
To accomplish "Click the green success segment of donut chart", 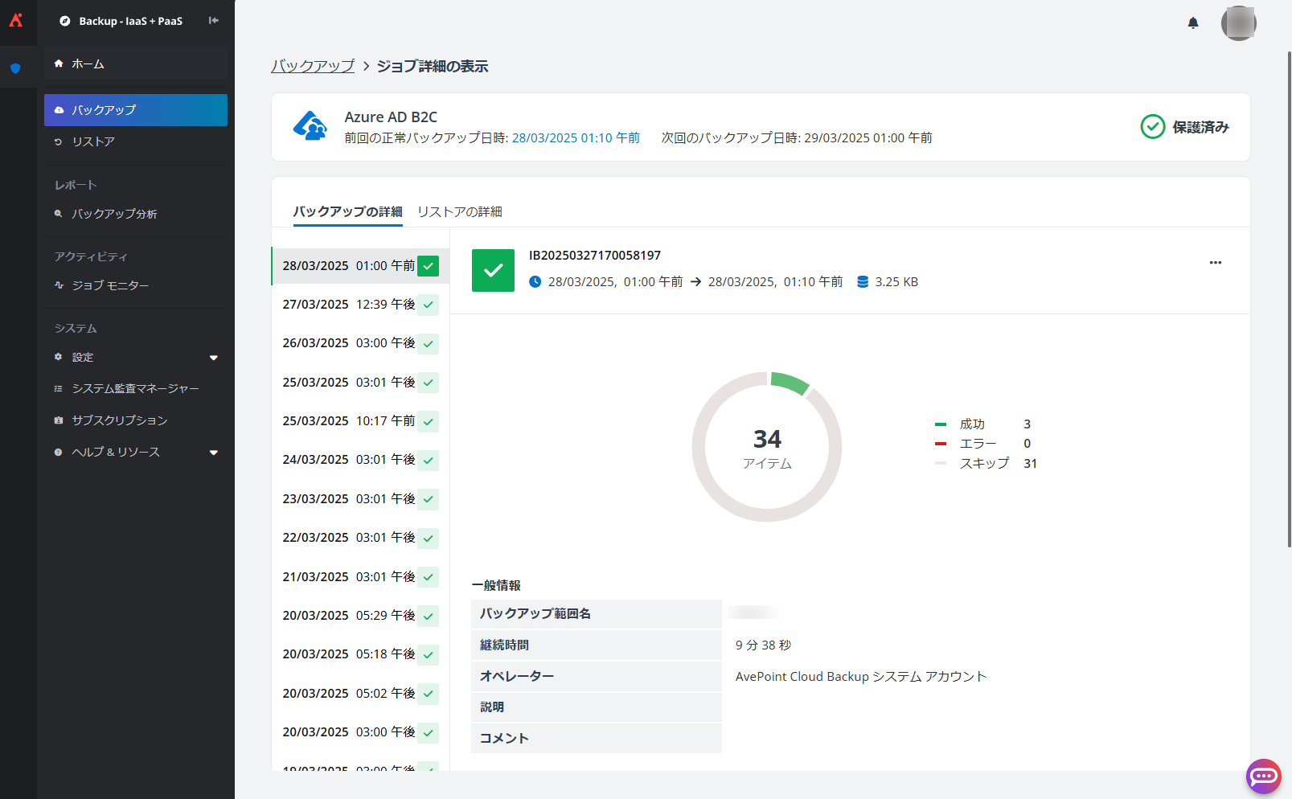I will 789,383.
